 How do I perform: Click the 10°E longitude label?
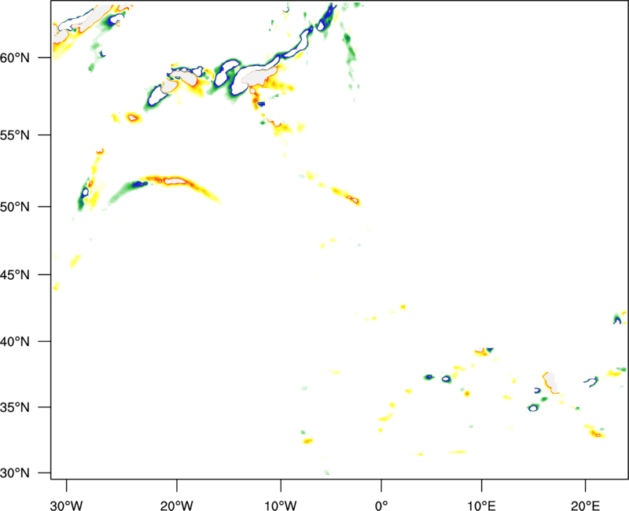481,505
